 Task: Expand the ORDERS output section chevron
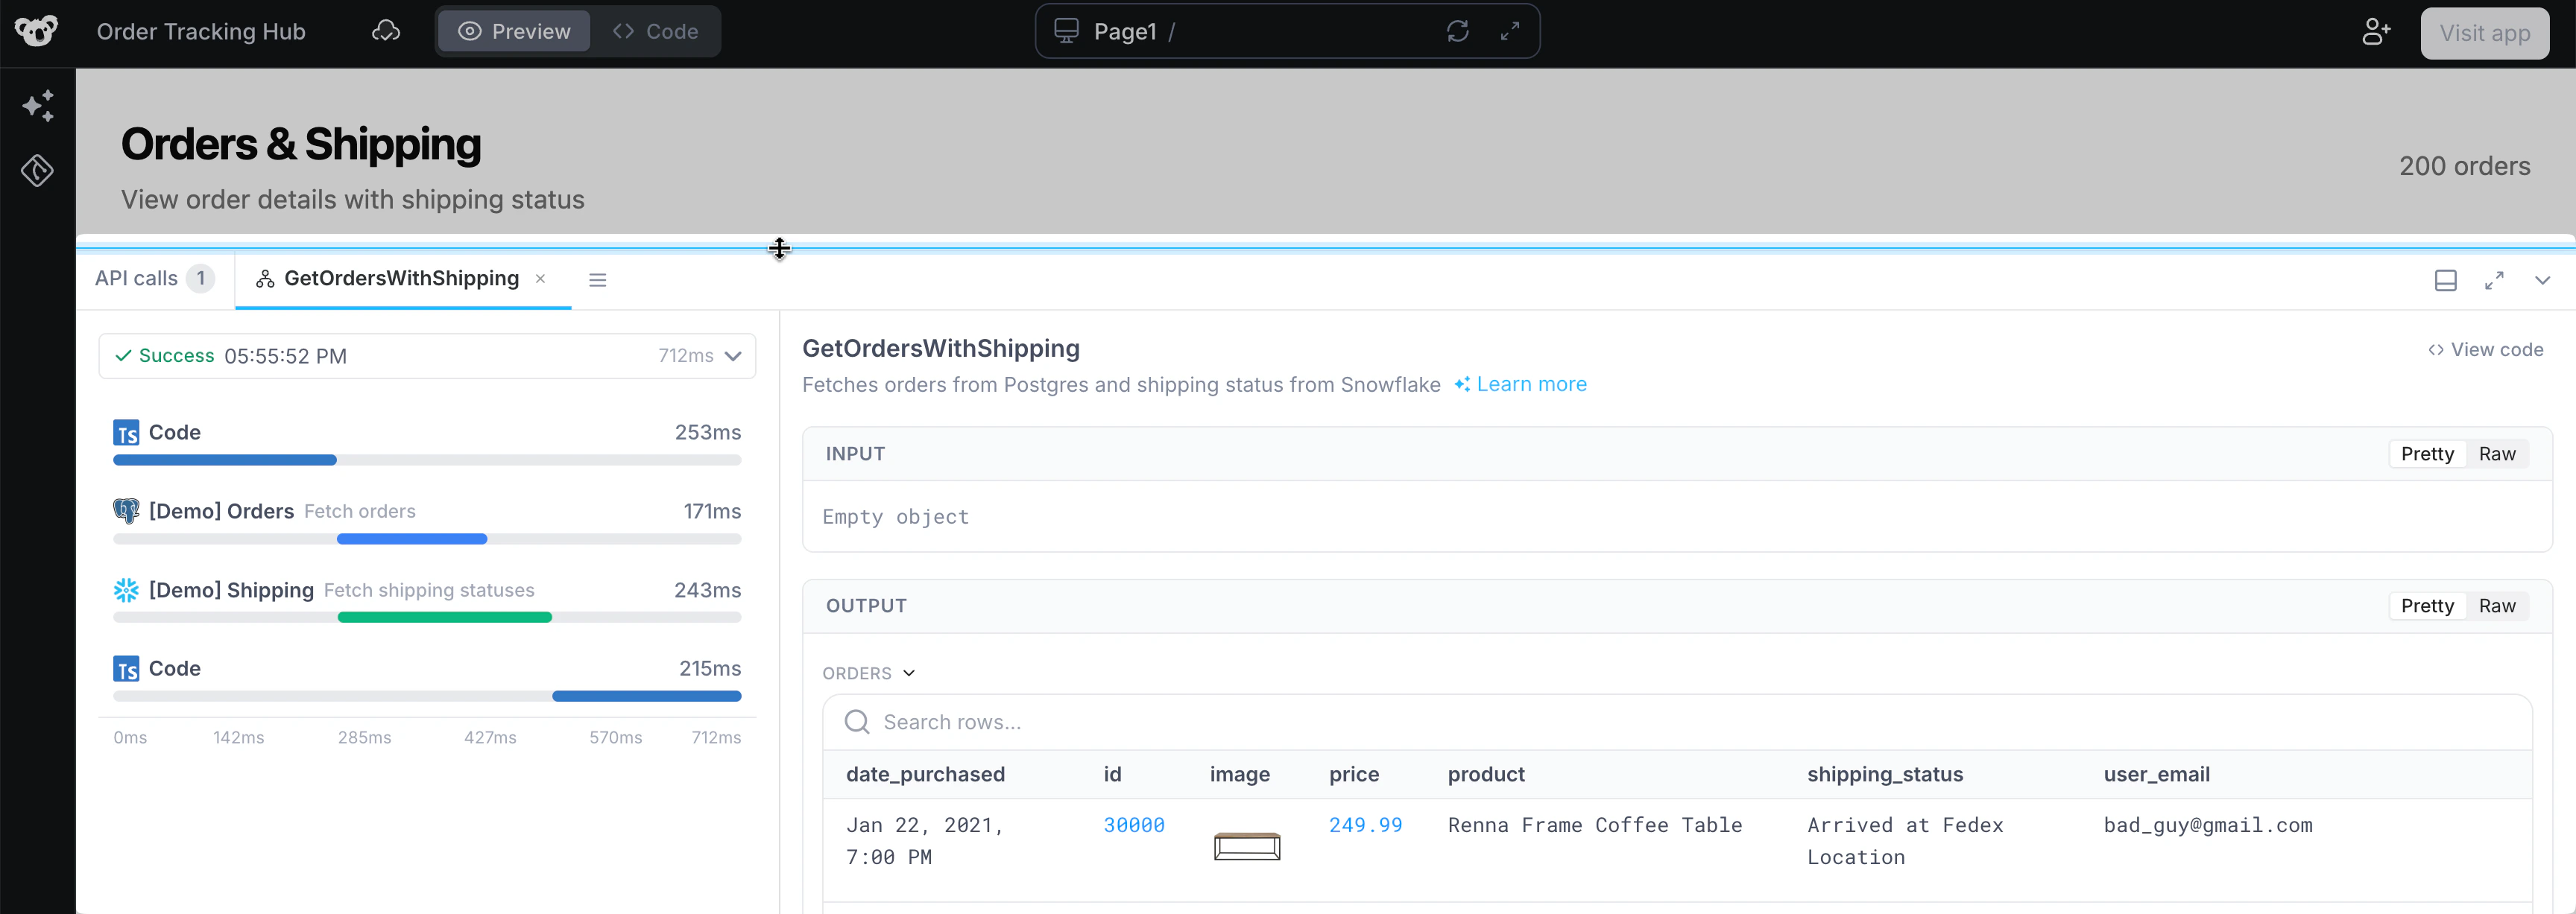(x=909, y=672)
